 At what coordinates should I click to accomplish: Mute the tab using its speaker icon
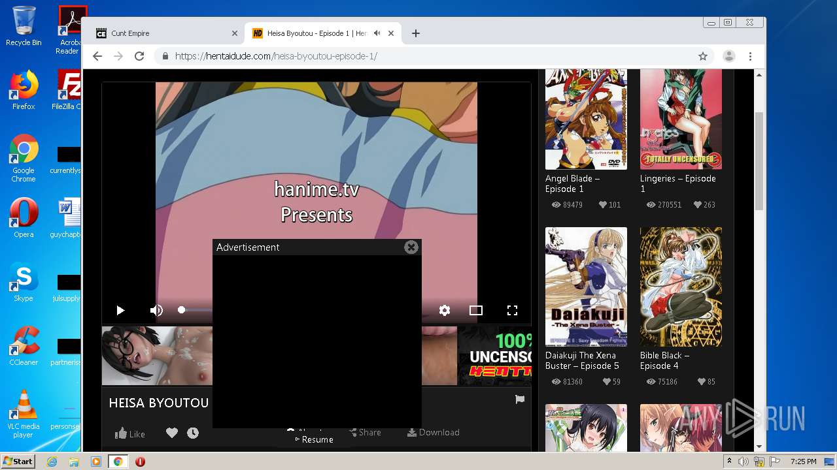click(377, 33)
